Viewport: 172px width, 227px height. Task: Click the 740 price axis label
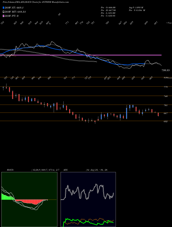(x=165, y=96)
